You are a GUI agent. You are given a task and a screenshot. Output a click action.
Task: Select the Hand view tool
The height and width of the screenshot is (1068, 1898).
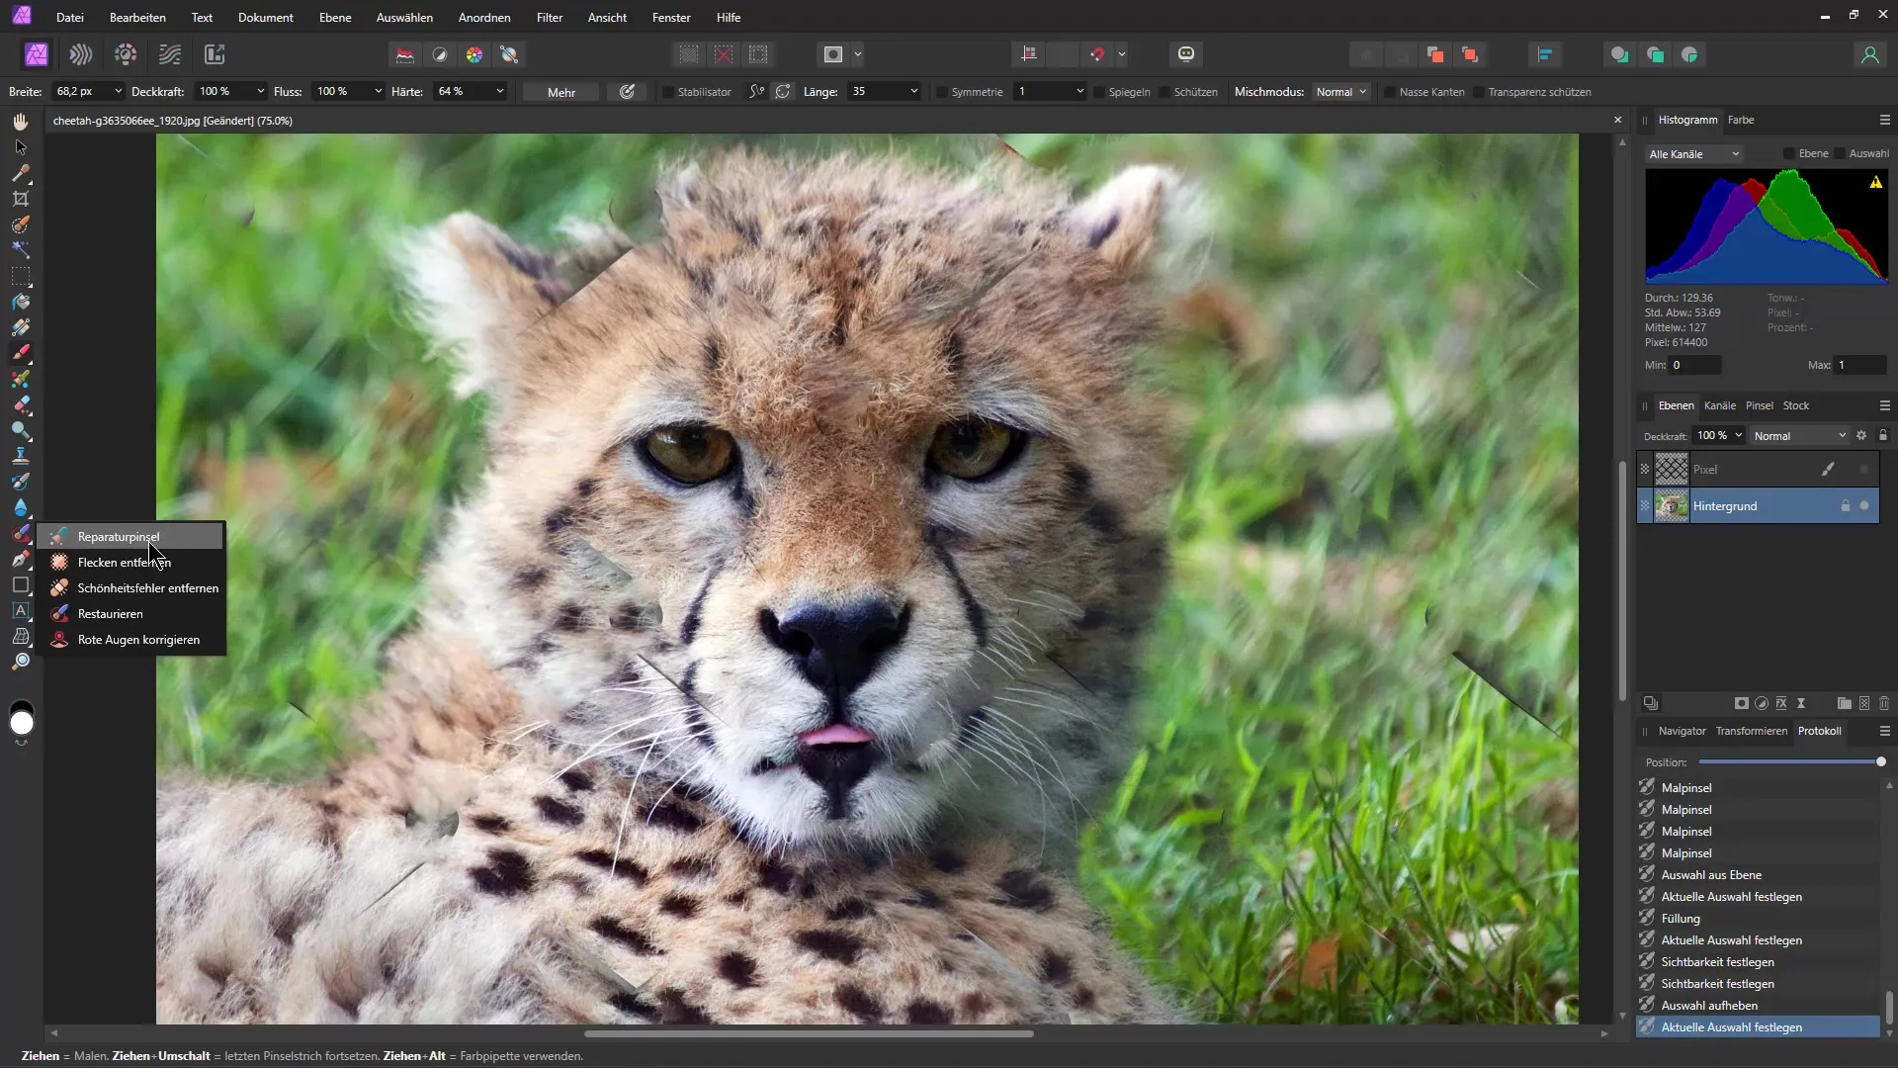21,121
